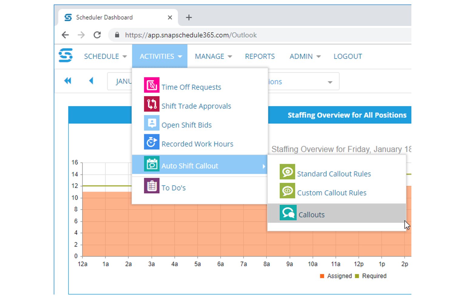Screen dimensions: 449x299
Task: Reload the page
Action: click(97, 35)
